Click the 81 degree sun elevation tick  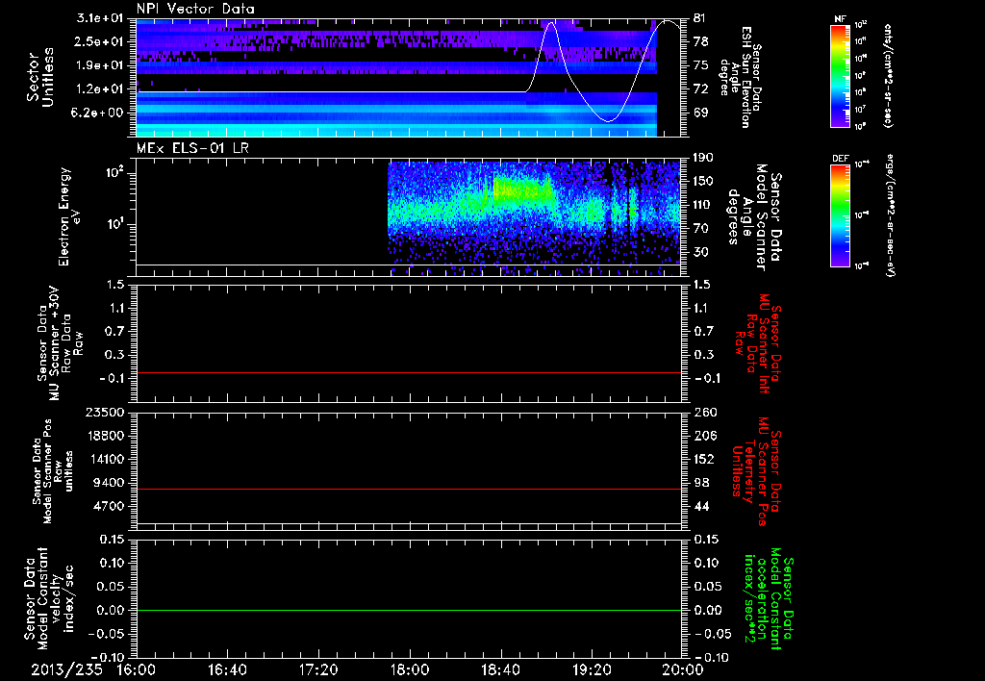(x=700, y=18)
